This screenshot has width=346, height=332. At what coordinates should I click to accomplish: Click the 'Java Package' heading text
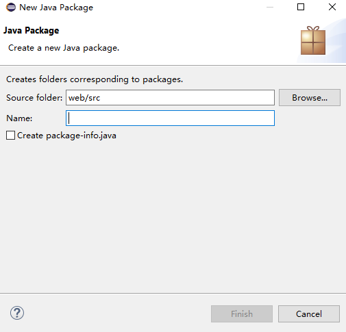click(x=32, y=31)
